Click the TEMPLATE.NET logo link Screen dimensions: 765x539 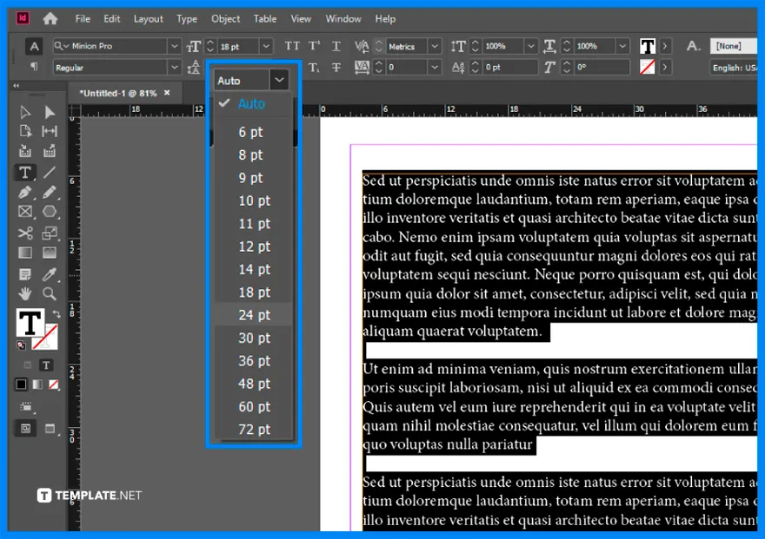click(87, 496)
